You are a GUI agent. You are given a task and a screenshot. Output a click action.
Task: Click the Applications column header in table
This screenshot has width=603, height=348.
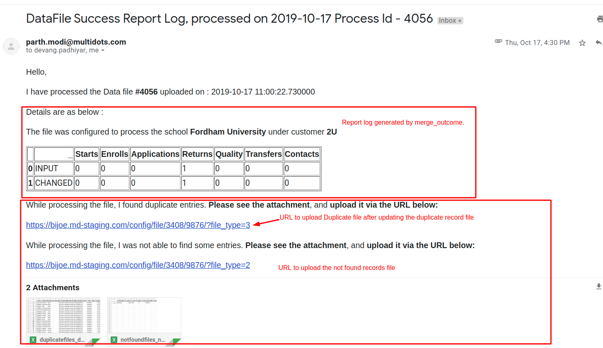coord(155,154)
